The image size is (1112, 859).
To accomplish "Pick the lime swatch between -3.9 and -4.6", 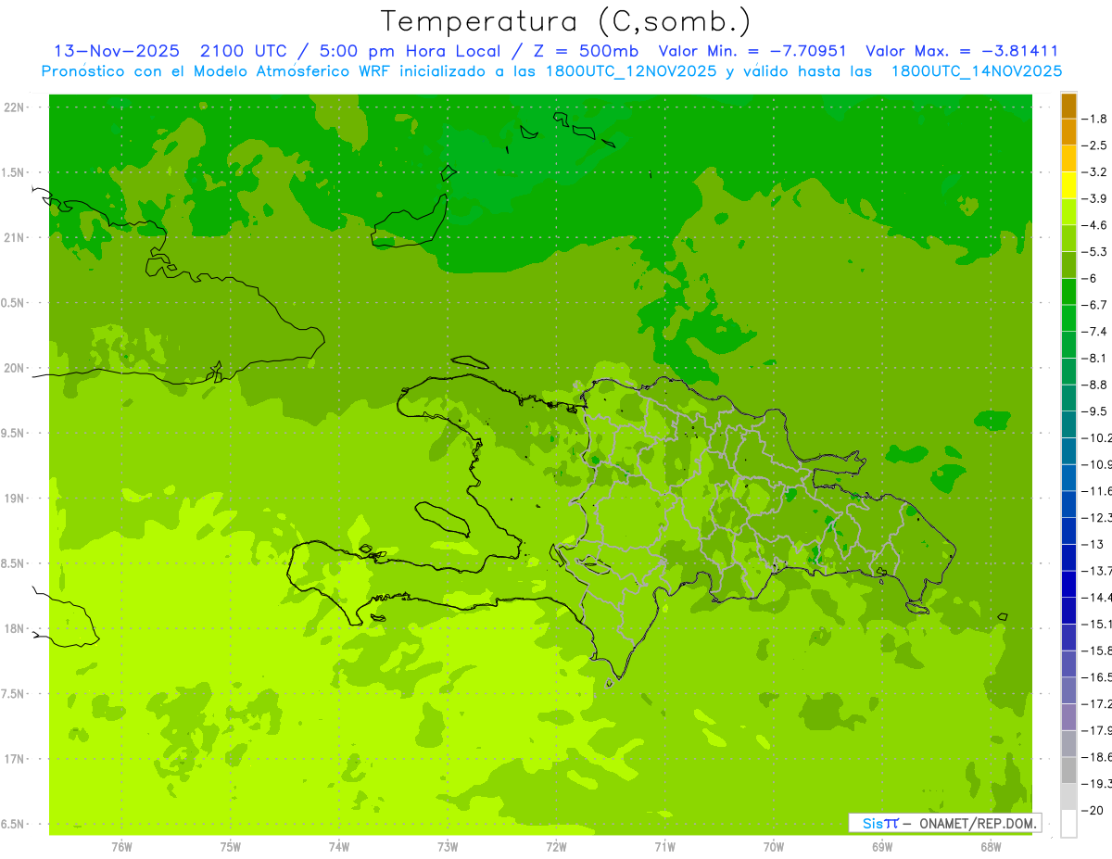I will tap(1068, 212).
